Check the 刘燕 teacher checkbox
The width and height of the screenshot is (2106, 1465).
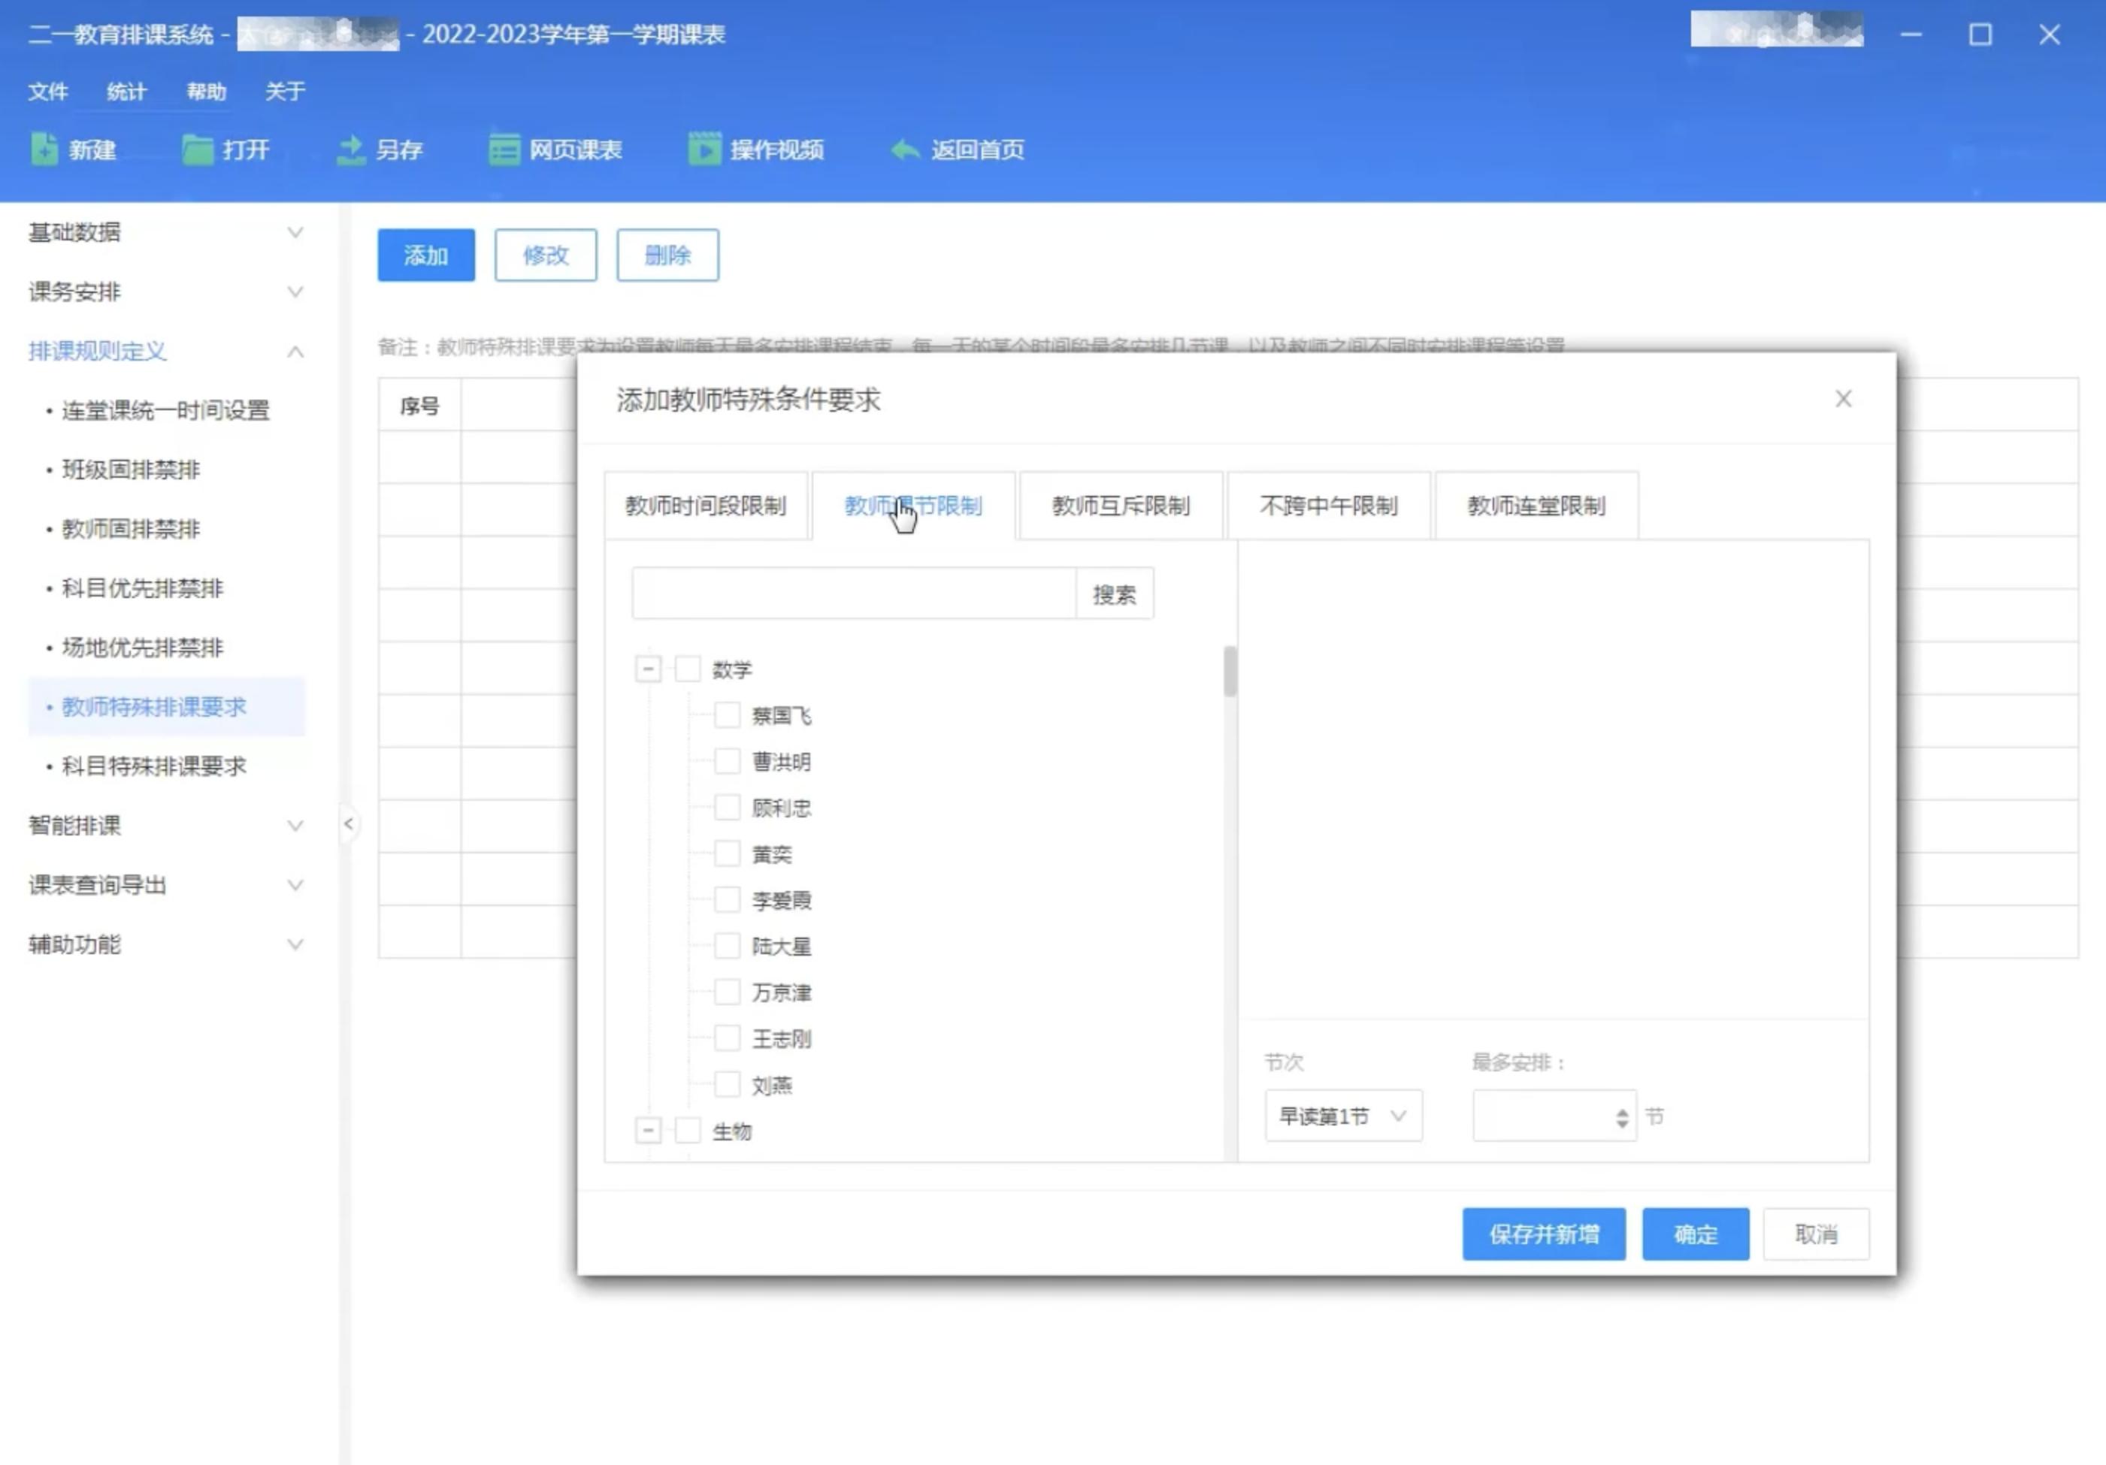(728, 1085)
